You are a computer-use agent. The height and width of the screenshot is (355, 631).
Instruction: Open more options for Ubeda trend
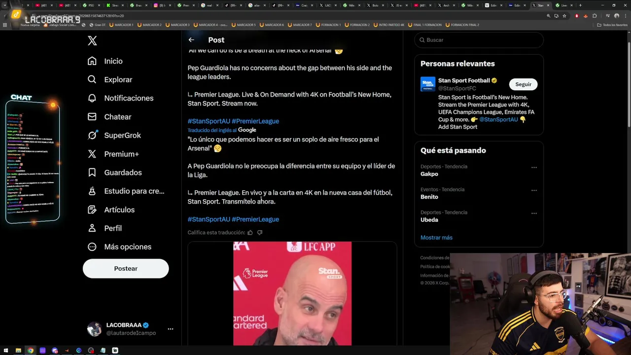534,213
